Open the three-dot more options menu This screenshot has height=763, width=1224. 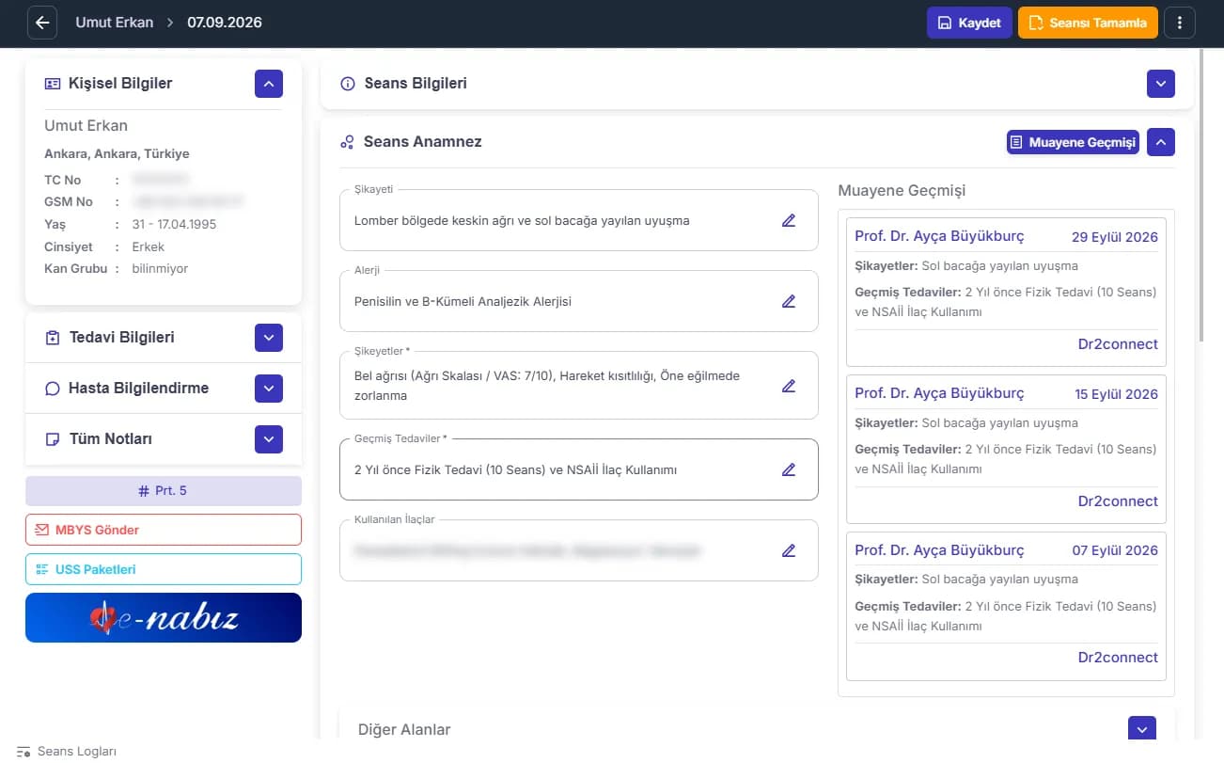tap(1180, 23)
